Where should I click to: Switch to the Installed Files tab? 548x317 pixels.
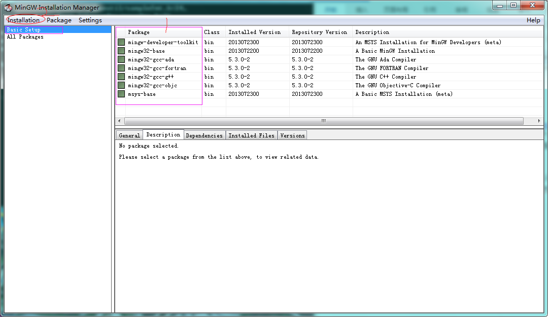(x=251, y=135)
